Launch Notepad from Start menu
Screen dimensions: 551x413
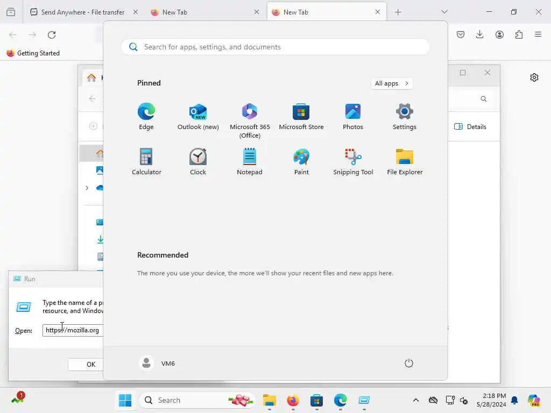tap(250, 162)
